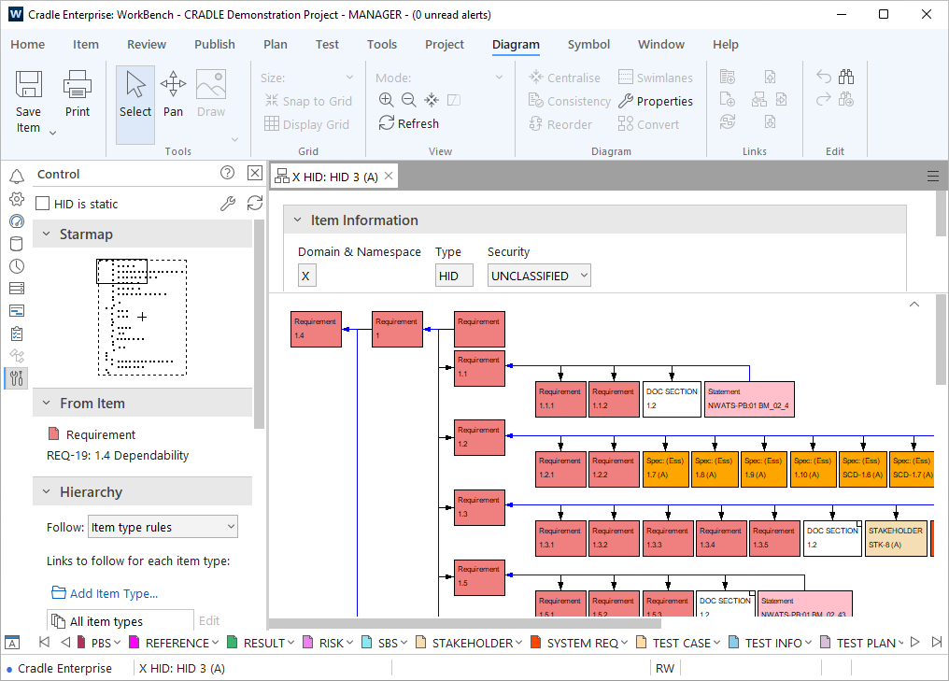The height and width of the screenshot is (681, 949).
Task: Activate the Select tool
Action: click(135, 104)
